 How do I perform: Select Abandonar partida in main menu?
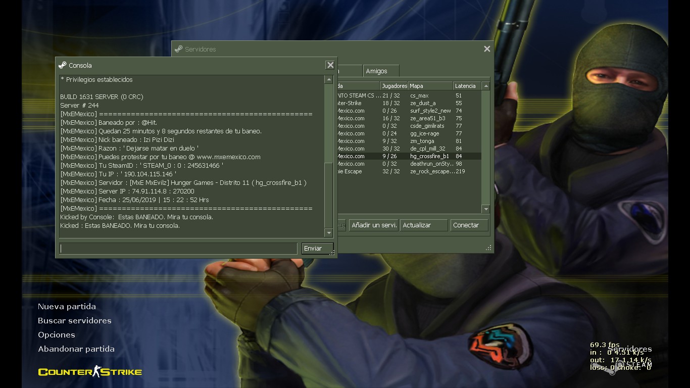click(76, 349)
